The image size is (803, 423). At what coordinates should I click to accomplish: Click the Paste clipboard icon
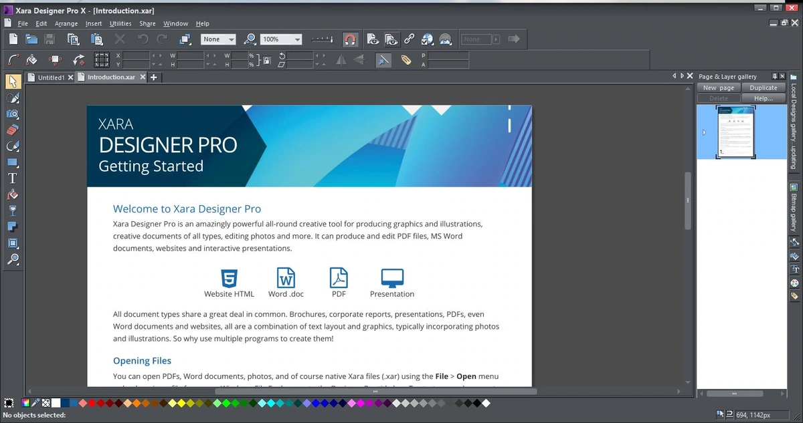(x=97, y=39)
